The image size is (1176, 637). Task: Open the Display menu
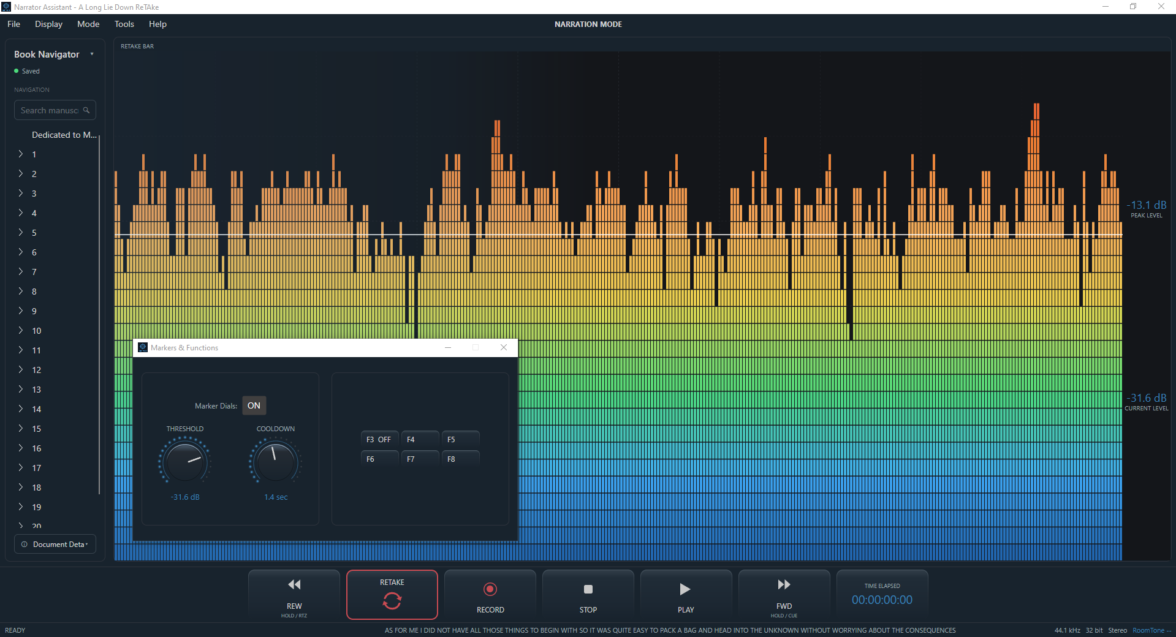(48, 24)
